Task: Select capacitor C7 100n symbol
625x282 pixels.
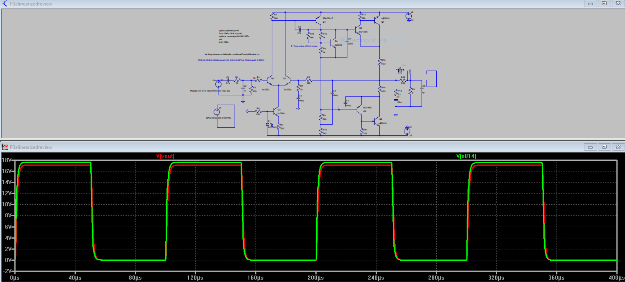Action: 396,100
